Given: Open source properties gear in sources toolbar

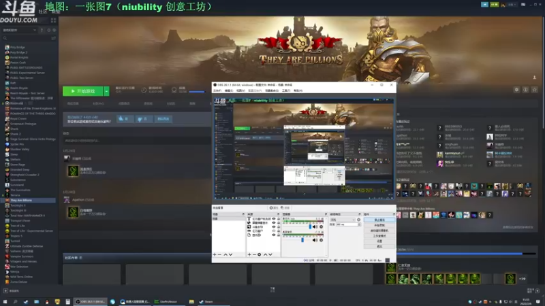Looking at the screenshot, I should 260,254.
